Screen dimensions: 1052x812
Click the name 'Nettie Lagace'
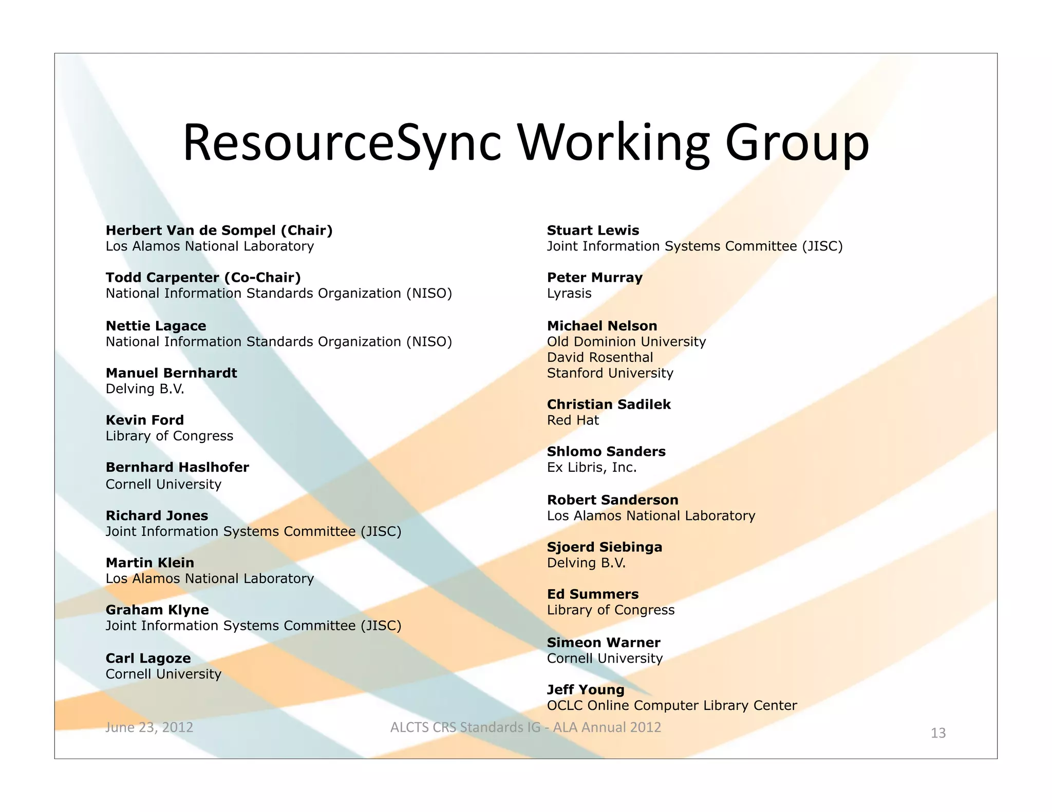(156, 326)
